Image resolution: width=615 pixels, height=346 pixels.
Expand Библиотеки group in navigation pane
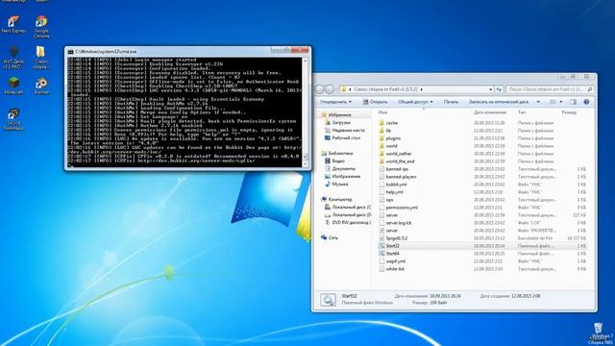click(x=337, y=154)
